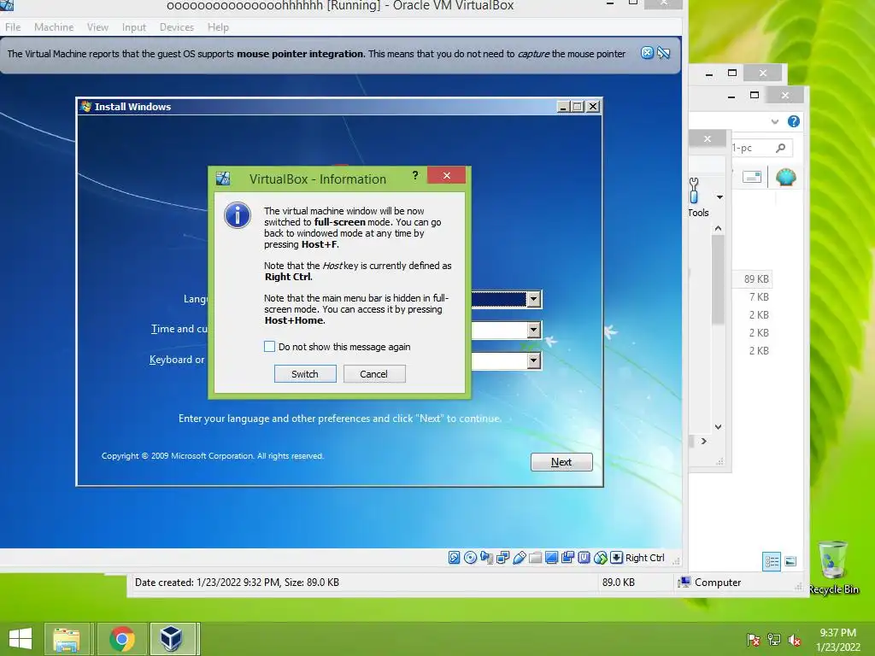Open the Devices menu
Image resolution: width=875 pixels, height=656 pixels.
[x=177, y=26]
